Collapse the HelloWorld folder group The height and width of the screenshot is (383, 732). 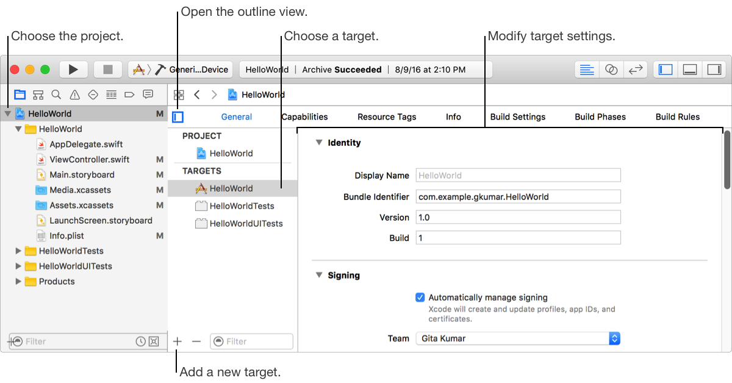coord(18,129)
